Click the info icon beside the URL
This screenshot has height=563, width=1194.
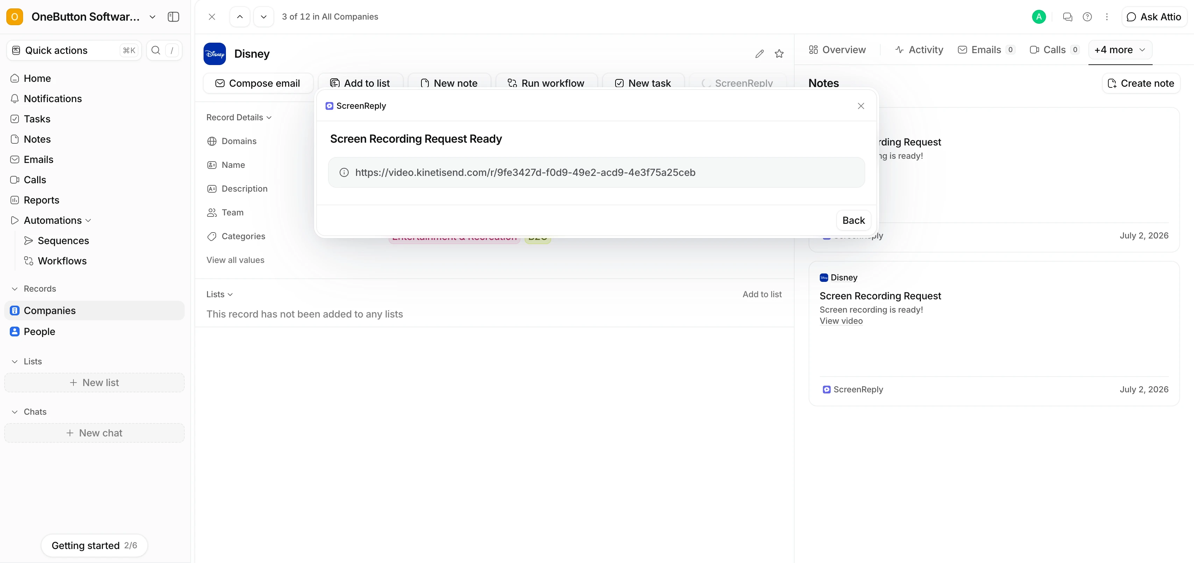point(344,172)
